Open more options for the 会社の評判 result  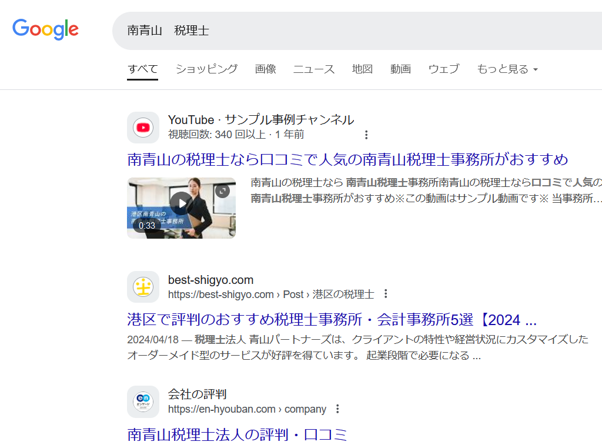point(337,409)
